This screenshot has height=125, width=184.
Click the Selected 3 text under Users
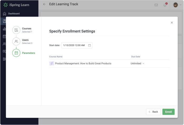27,43
